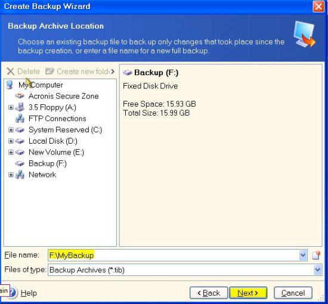Screen dimensions: 328x304
Task: Click the Next button
Action: (x=248, y=293)
